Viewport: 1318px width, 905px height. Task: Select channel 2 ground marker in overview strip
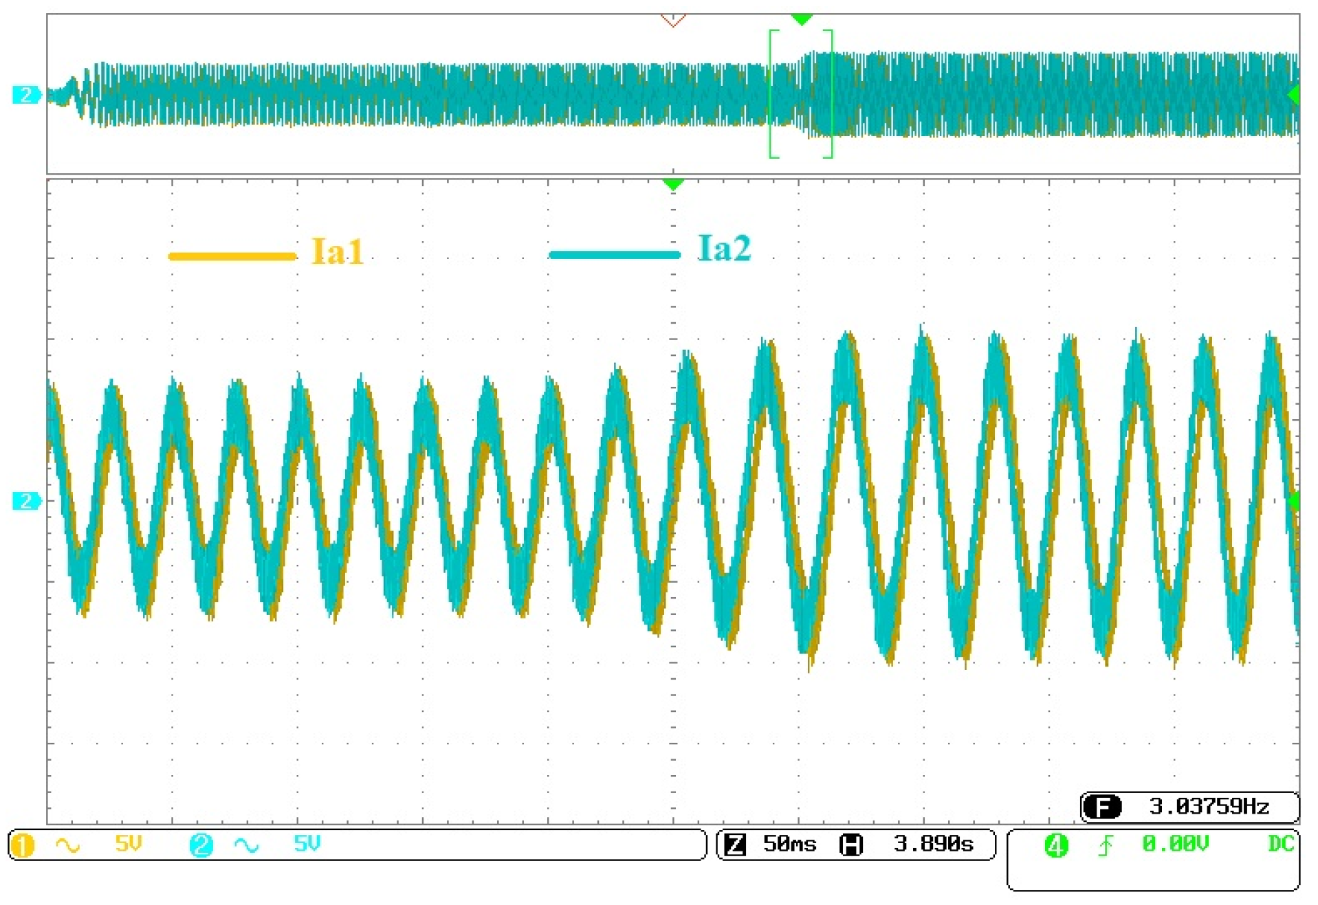(26, 94)
